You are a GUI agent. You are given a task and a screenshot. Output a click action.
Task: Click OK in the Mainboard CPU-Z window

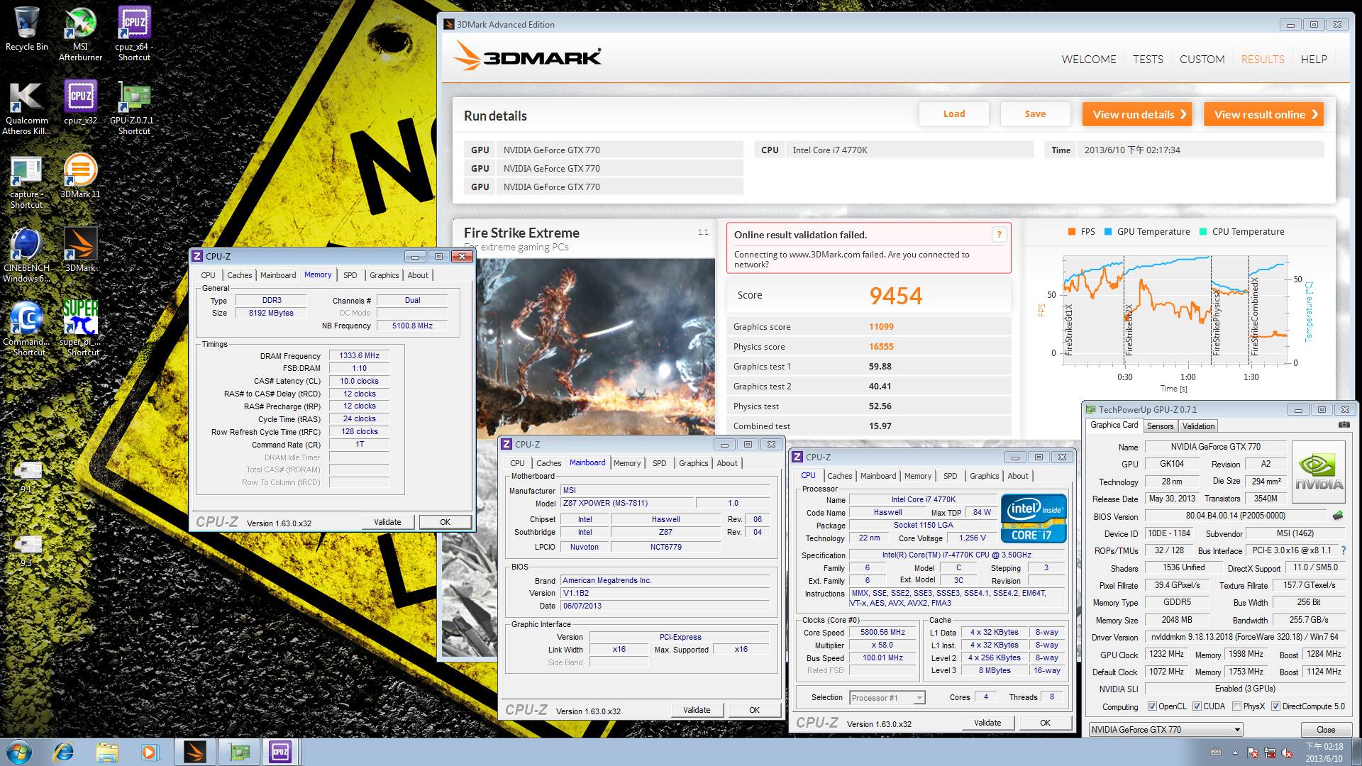(754, 710)
